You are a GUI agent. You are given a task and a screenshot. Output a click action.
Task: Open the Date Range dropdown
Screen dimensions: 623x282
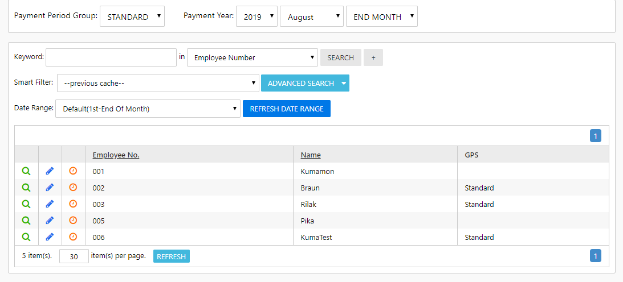(x=148, y=109)
